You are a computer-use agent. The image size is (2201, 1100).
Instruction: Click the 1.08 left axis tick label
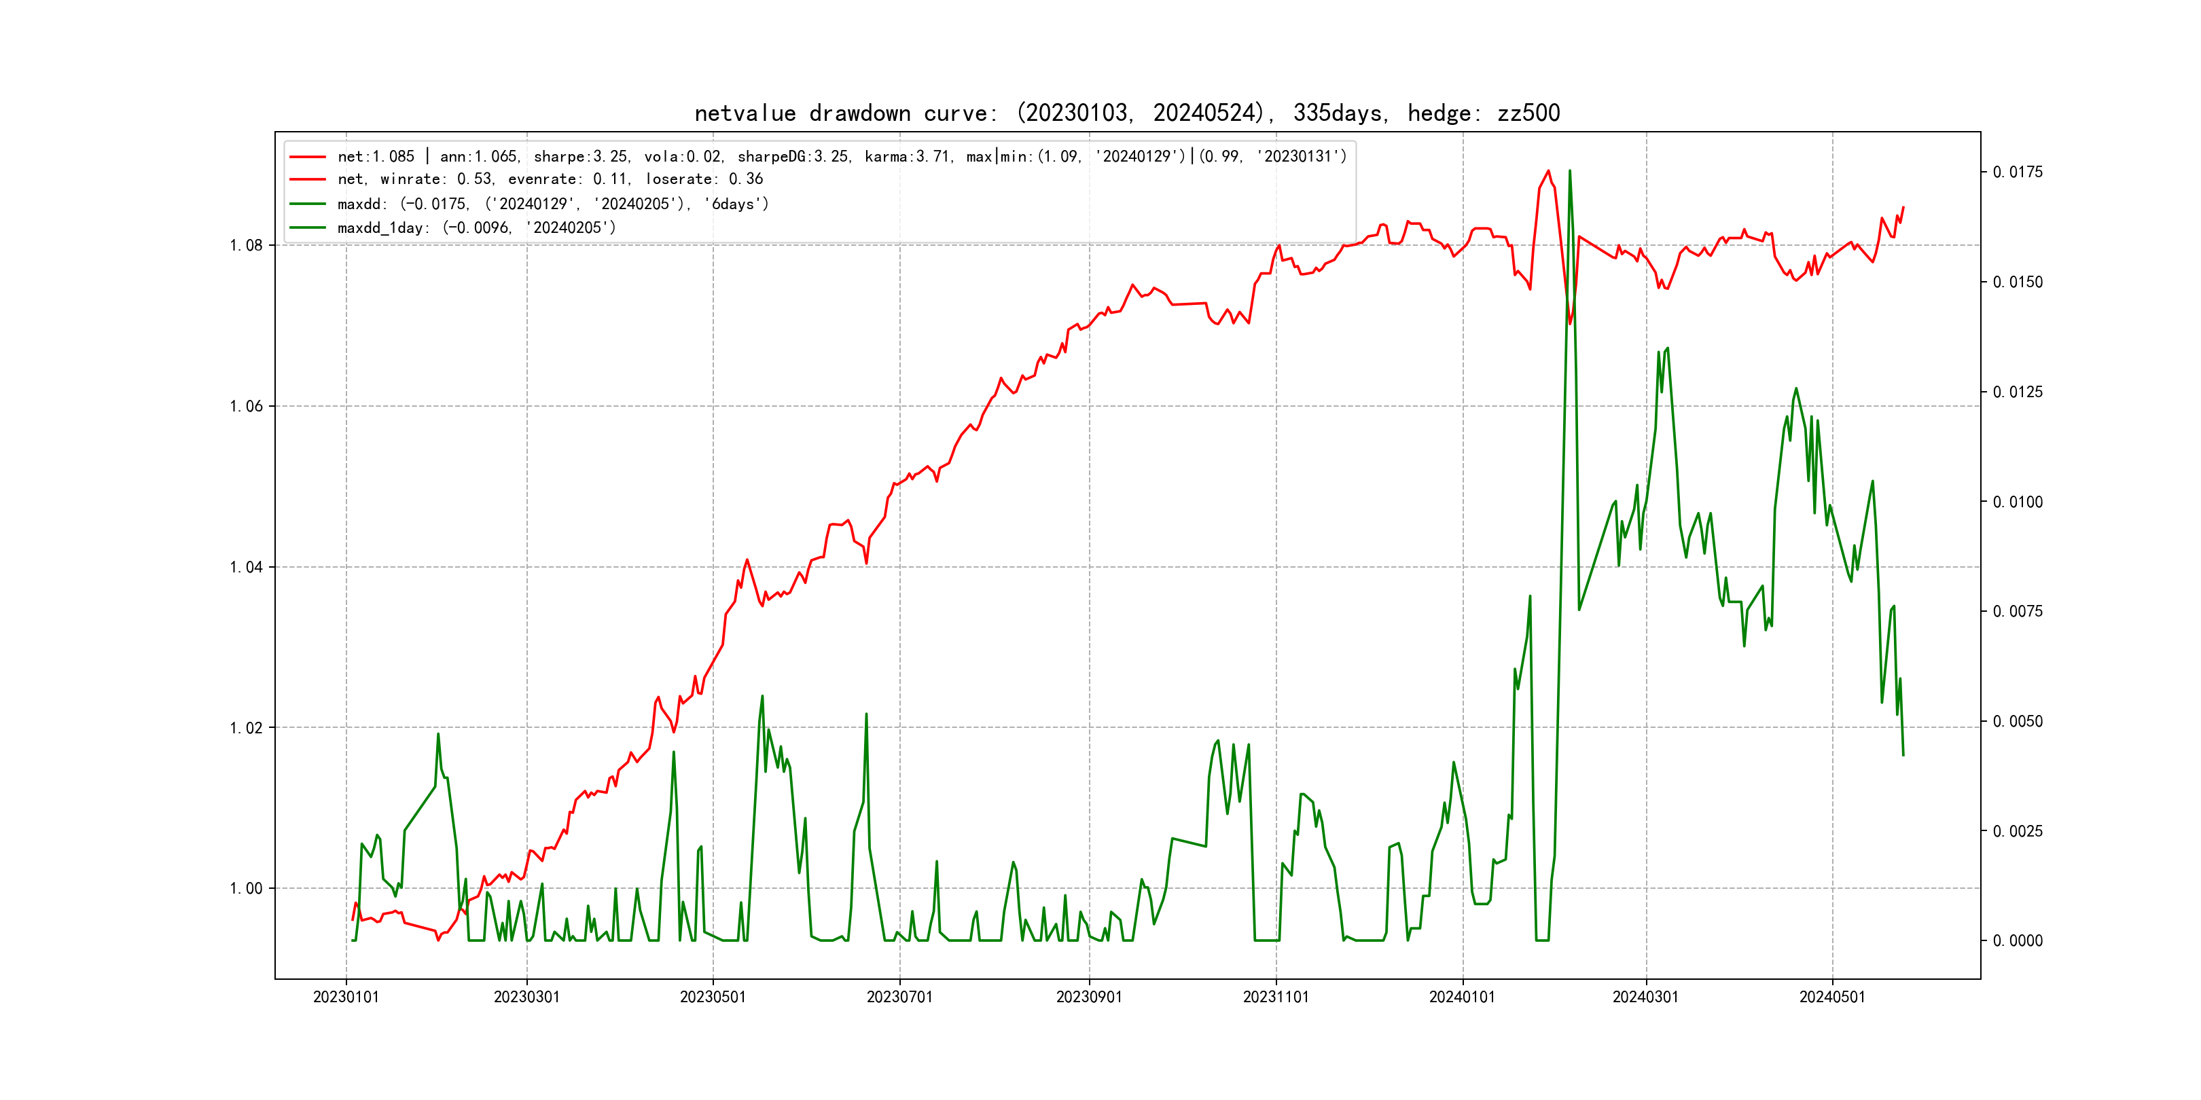click(246, 246)
